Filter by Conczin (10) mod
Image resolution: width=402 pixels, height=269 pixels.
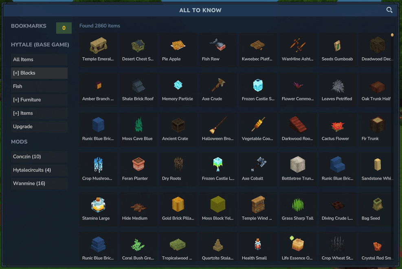pos(39,157)
